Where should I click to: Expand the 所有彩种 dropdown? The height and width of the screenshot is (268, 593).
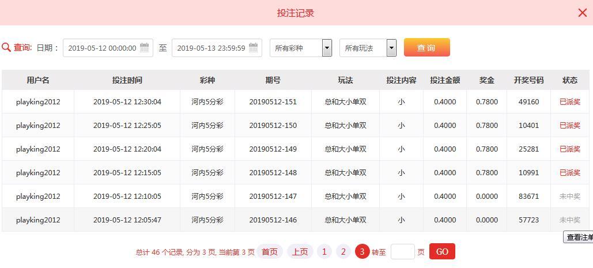327,48
